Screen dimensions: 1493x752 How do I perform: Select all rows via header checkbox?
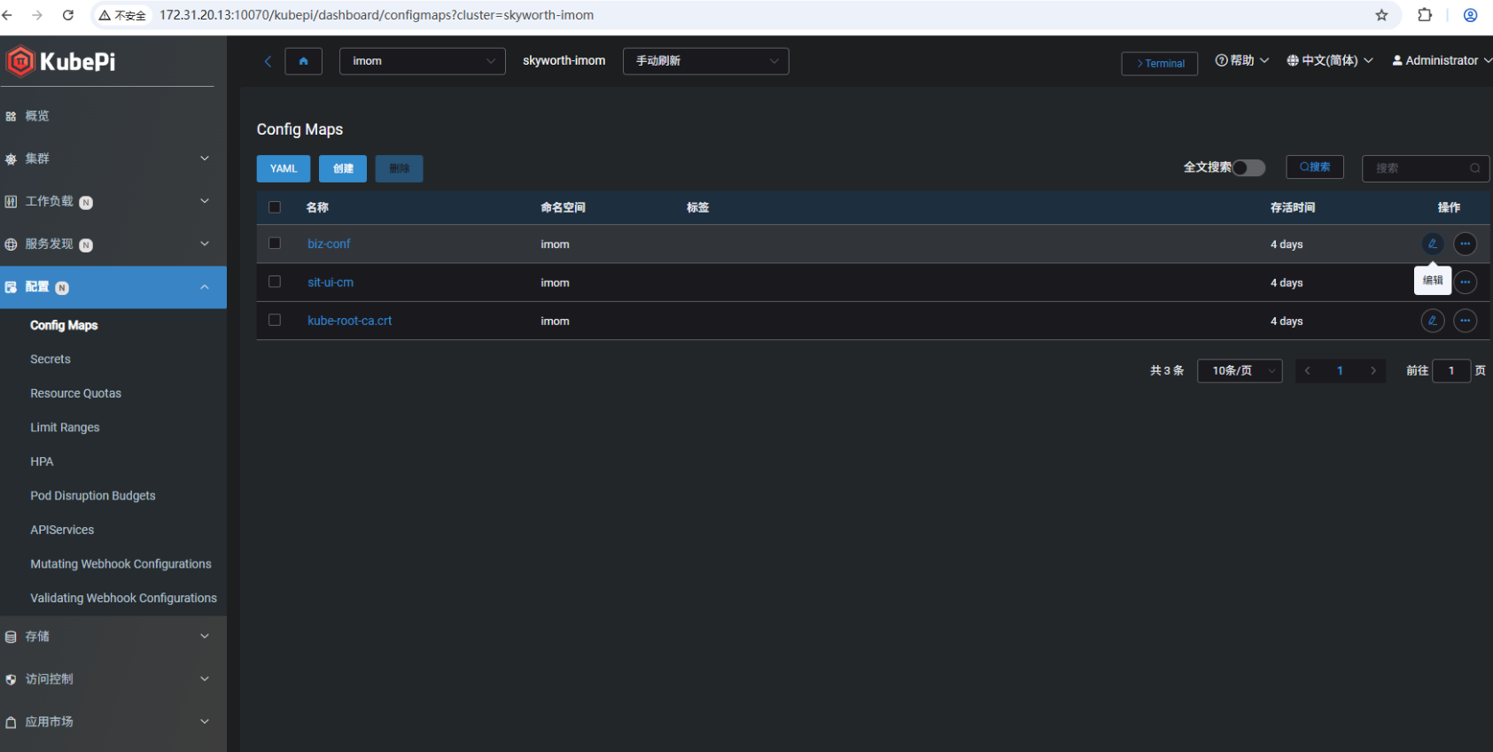[275, 207]
